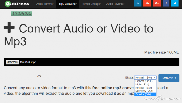Click the Bitrate: label

click(x=129, y=77)
